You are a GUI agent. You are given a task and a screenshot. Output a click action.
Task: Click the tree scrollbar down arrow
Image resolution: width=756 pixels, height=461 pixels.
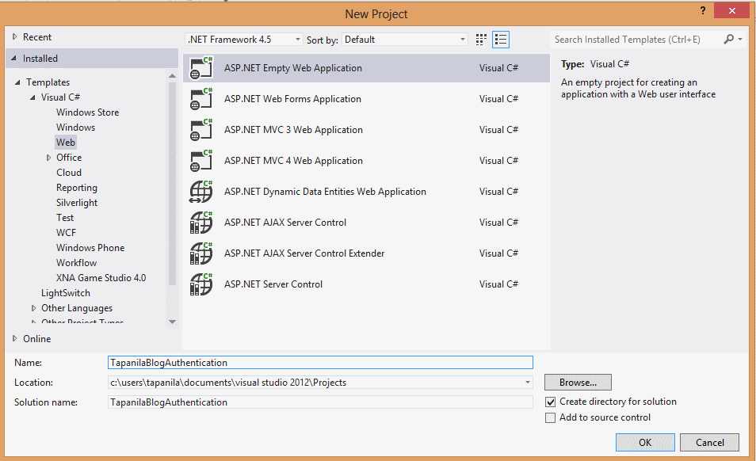click(172, 322)
